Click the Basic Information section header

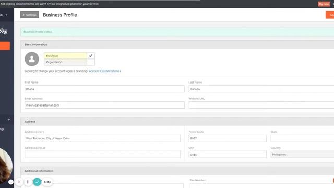177,44
